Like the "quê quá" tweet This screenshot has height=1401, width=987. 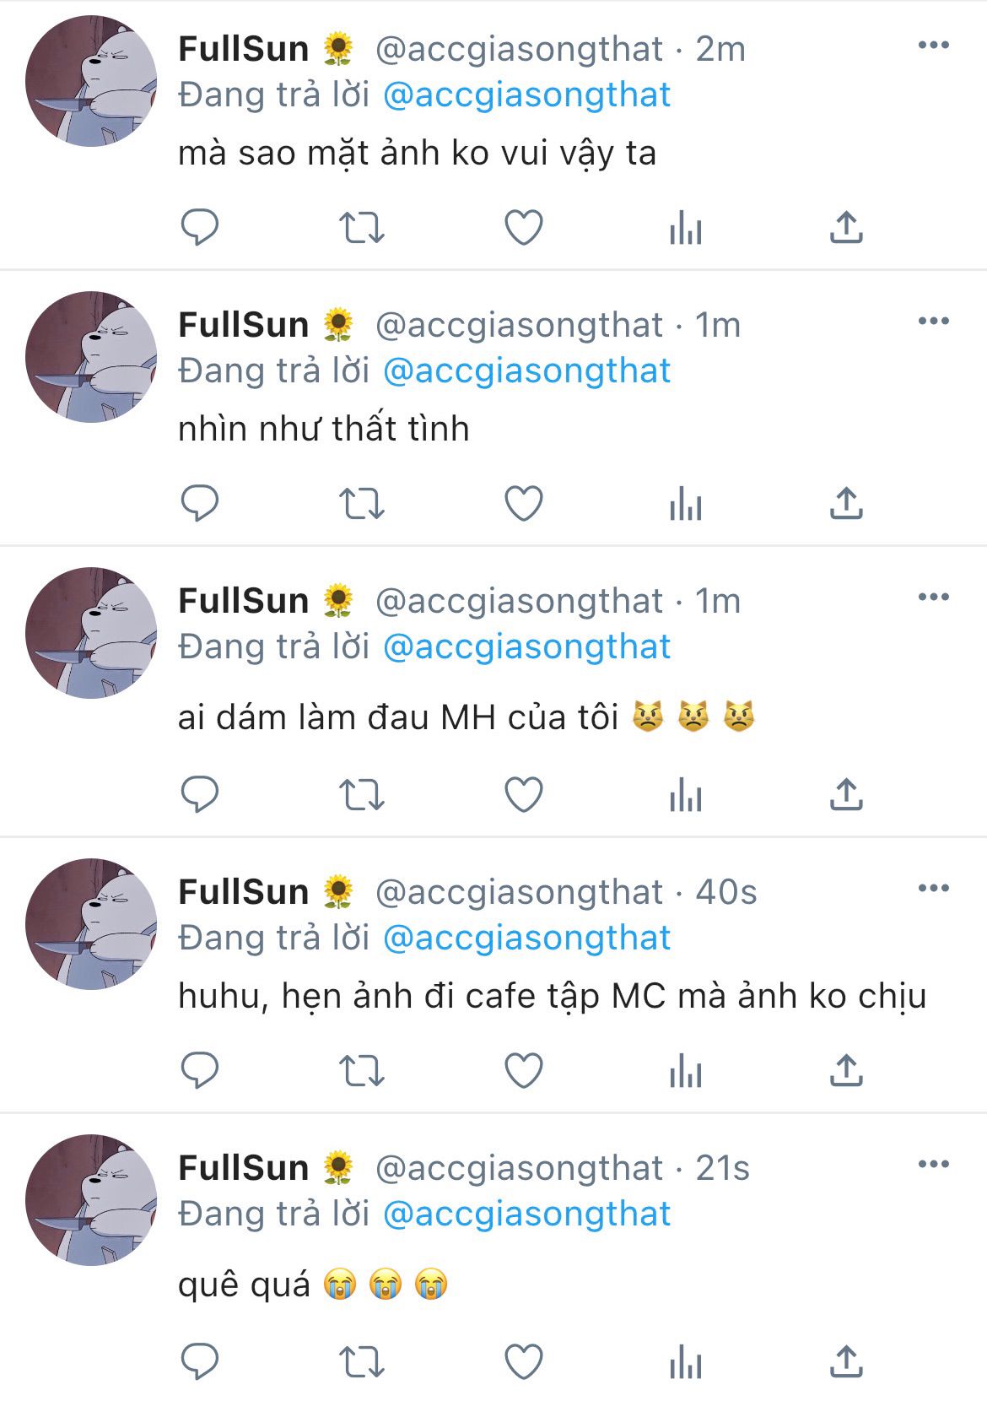coord(523,1361)
